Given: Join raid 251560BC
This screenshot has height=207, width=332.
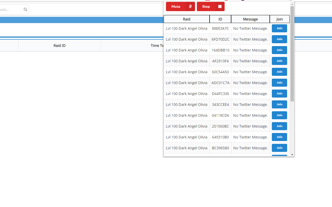Looking at the screenshot, I should pos(279,126).
